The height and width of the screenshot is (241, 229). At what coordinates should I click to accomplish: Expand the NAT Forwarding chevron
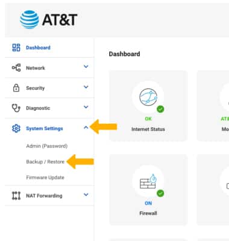(x=86, y=195)
